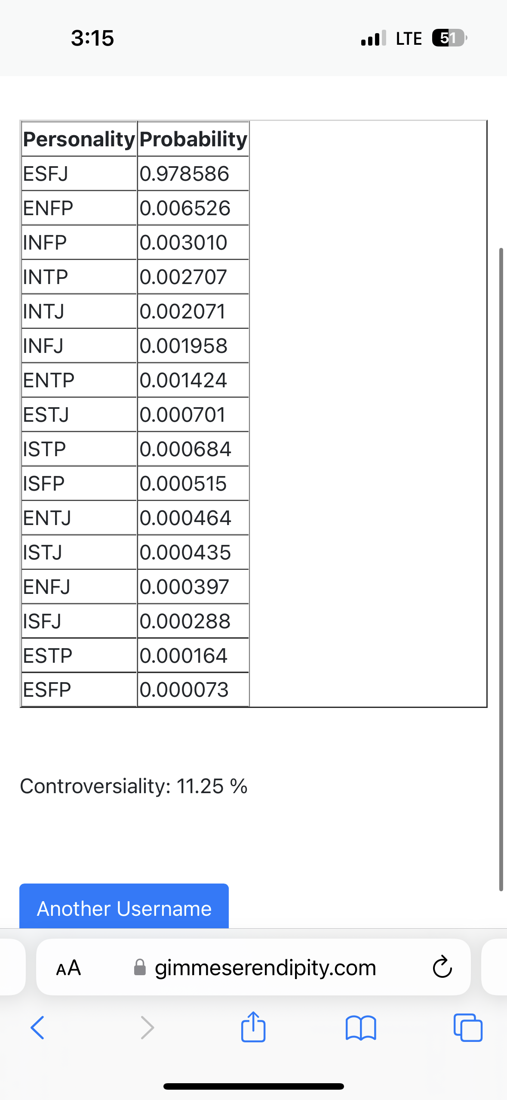Tap the cellular signal bars
Viewport: 507px width, 1100px height.
point(373,38)
